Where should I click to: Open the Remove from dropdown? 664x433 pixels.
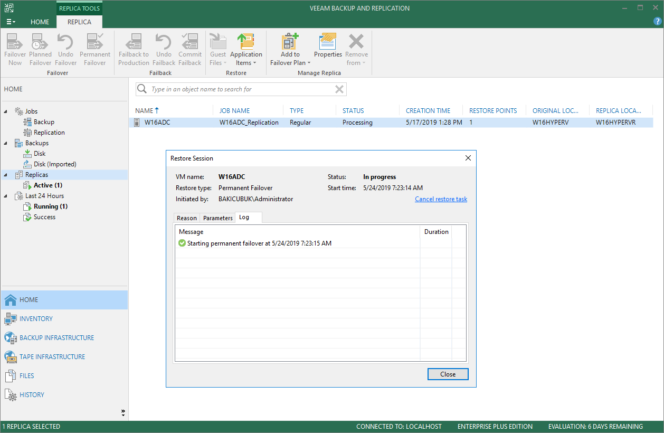click(357, 50)
